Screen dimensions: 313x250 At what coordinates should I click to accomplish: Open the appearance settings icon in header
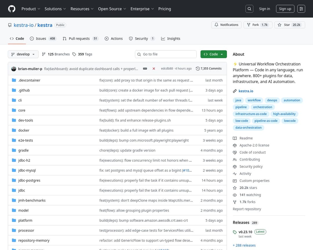(301, 9)
